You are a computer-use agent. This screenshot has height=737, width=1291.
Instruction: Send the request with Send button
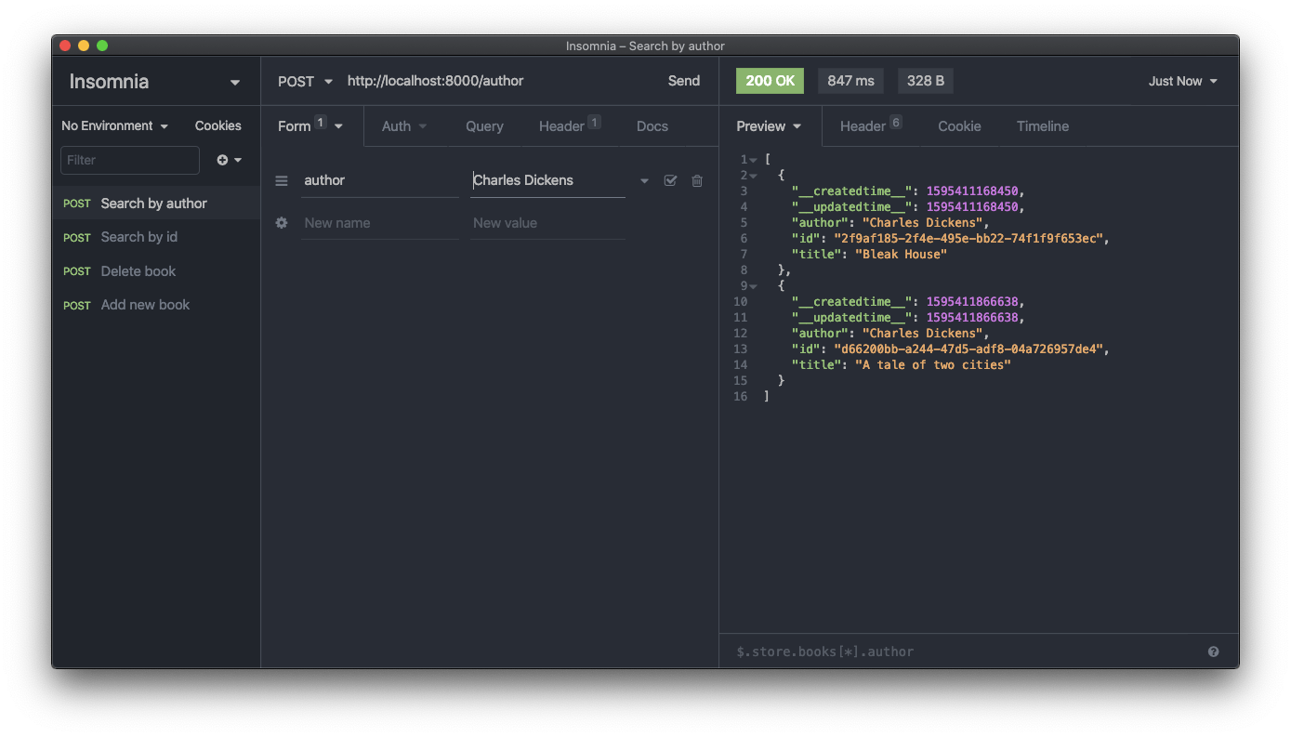point(684,81)
